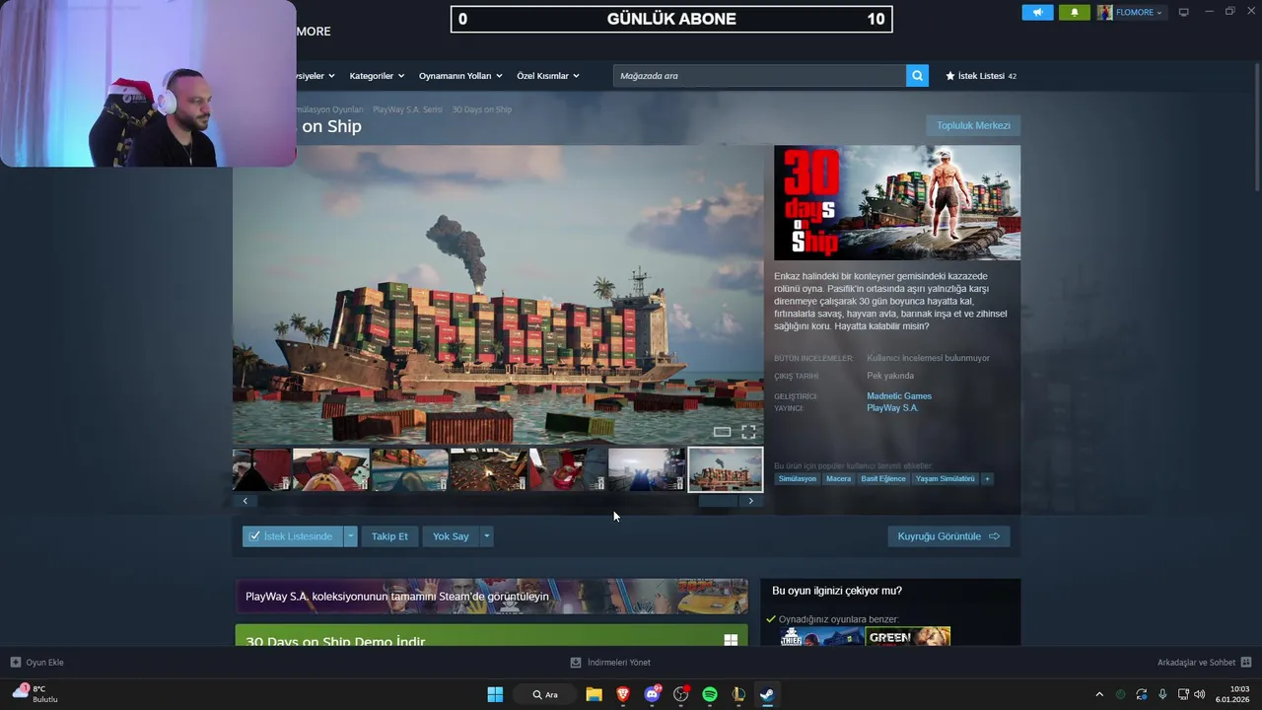Click the Oyun Ekle plus icon
This screenshot has height=710, width=1262.
15,663
